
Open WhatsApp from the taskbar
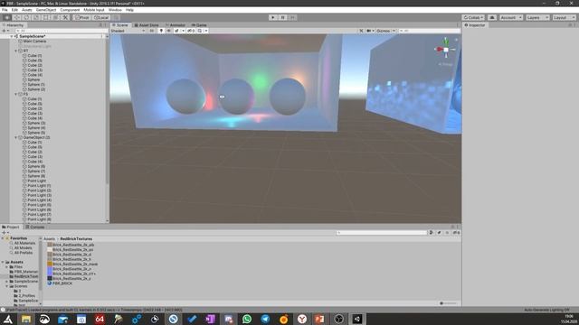247,319
